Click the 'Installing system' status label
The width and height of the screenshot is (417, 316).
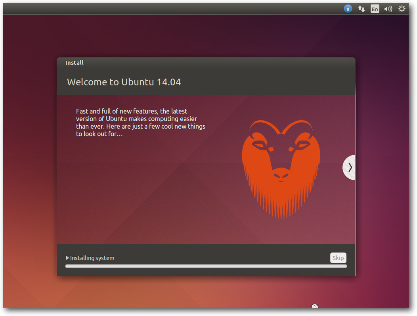92,258
